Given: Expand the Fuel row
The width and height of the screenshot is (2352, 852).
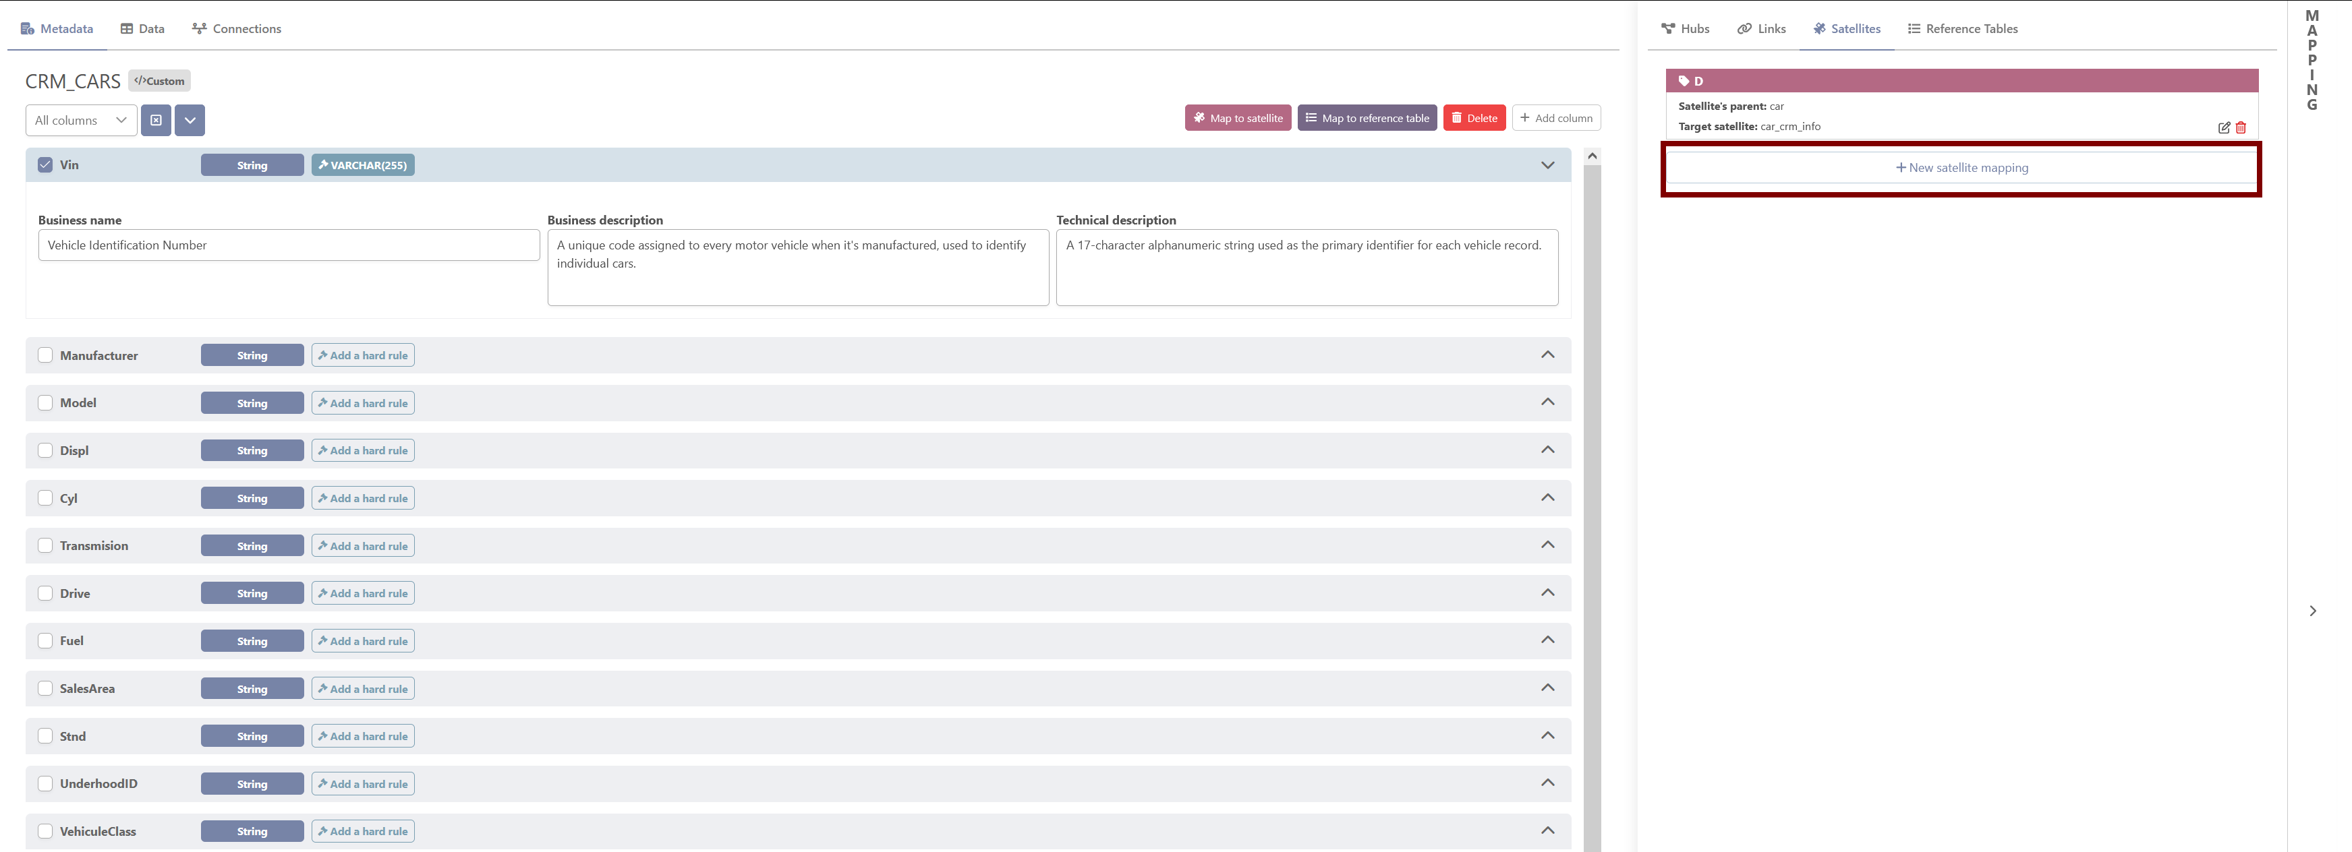Looking at the screenshot, I should pos(1547,640).
